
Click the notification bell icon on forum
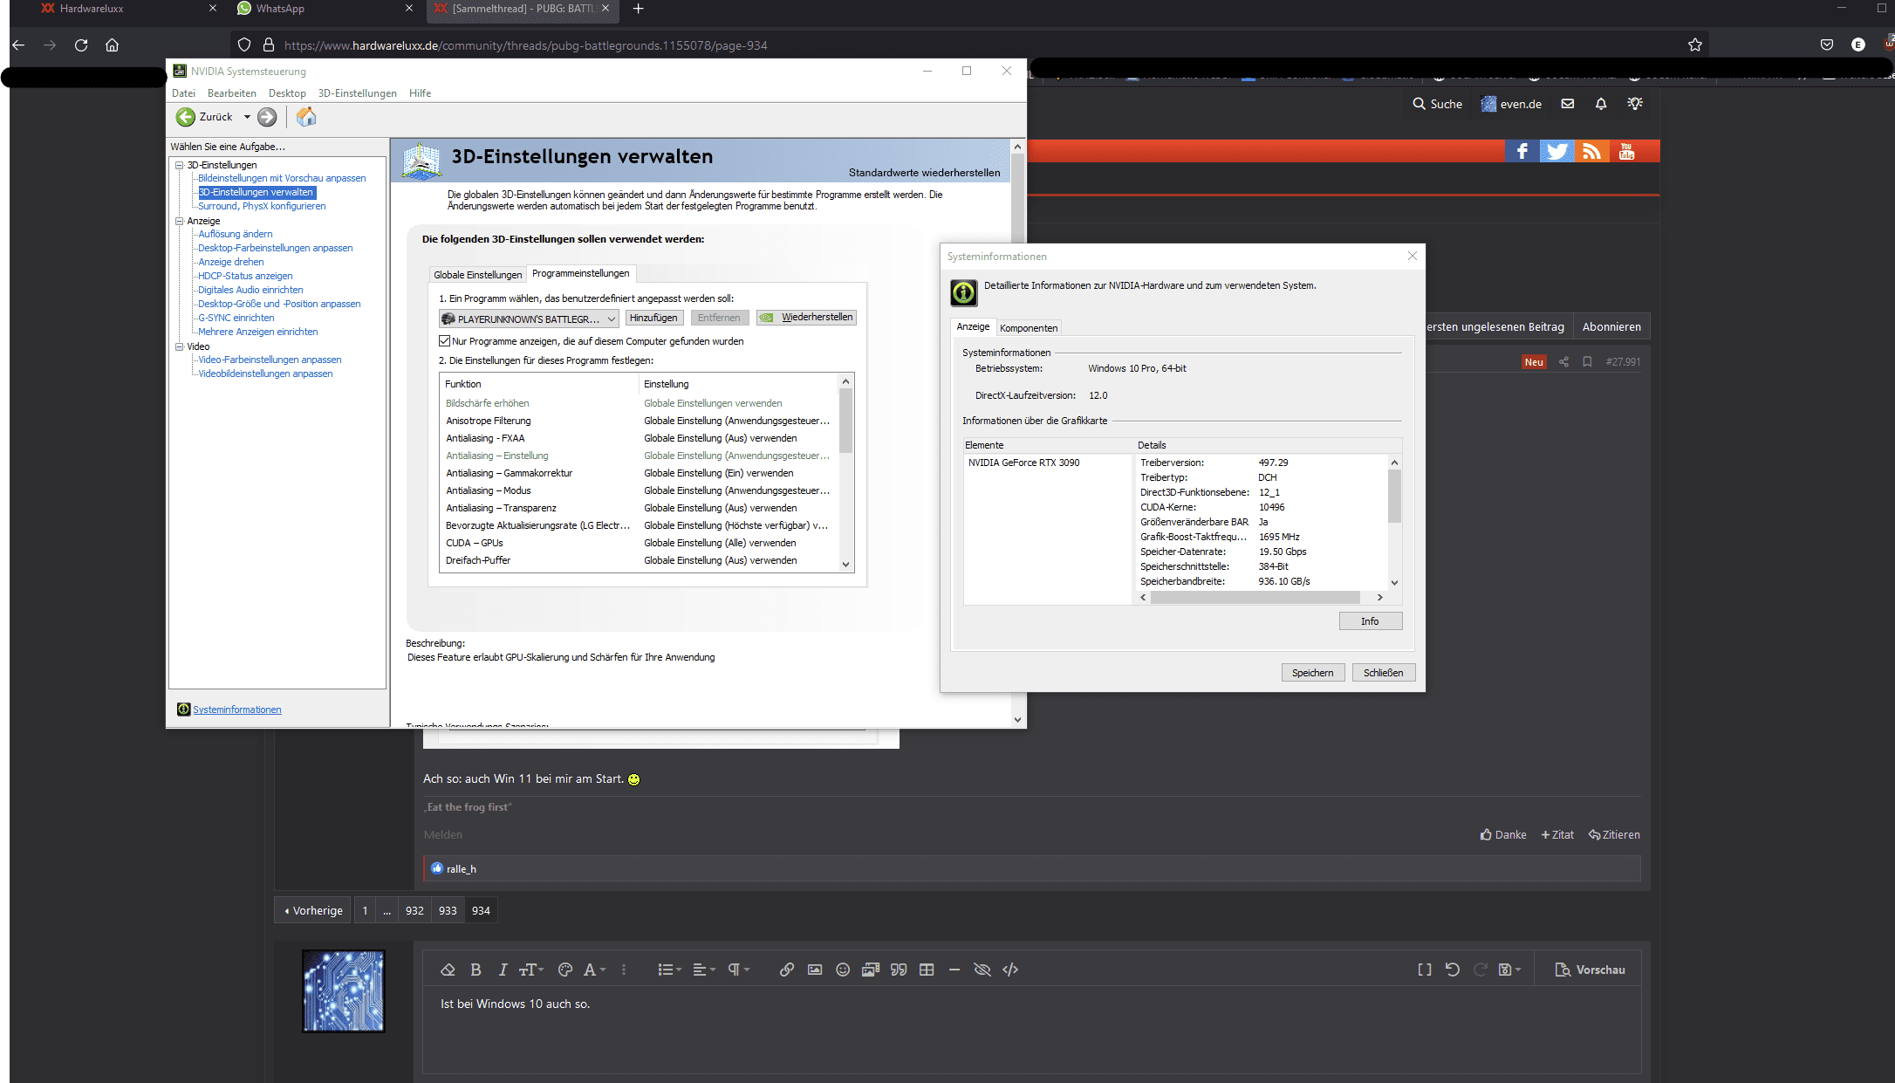(x=1601, y=104)
